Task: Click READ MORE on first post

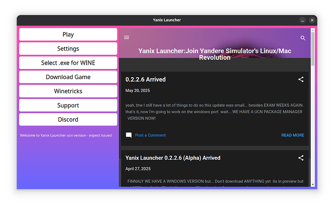Action: 292,135
